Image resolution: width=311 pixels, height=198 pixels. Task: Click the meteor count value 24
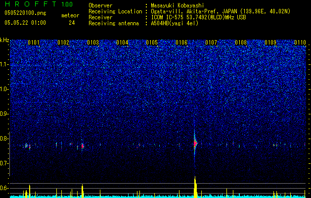72,23
